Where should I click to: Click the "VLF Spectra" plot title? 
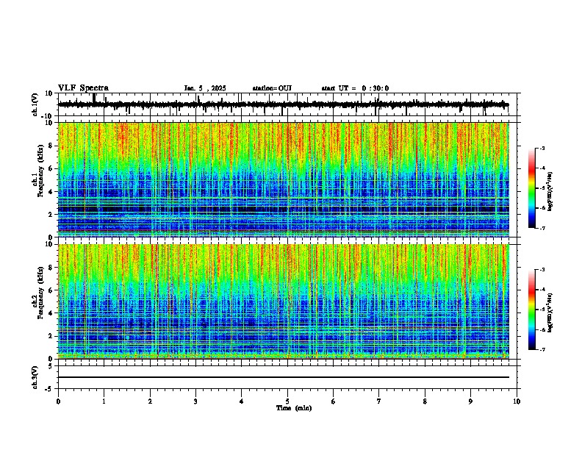(x=83, y=88)
